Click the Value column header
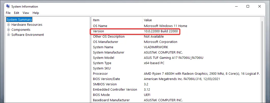The image size is (270, 103). coord(148,20)
